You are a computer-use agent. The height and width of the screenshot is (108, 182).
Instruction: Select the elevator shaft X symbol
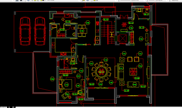coord(123,38)
